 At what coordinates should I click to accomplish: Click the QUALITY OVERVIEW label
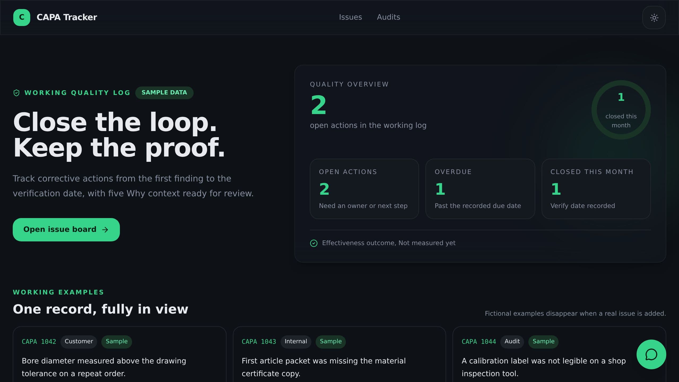click(349, 84)
